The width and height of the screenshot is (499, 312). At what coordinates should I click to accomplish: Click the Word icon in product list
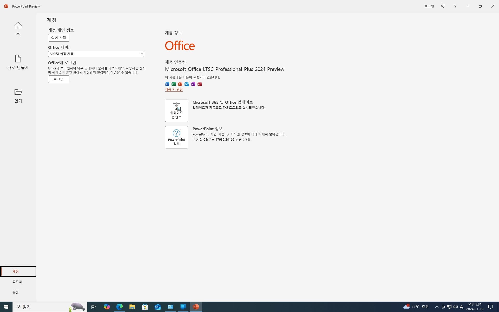(167, 84)
